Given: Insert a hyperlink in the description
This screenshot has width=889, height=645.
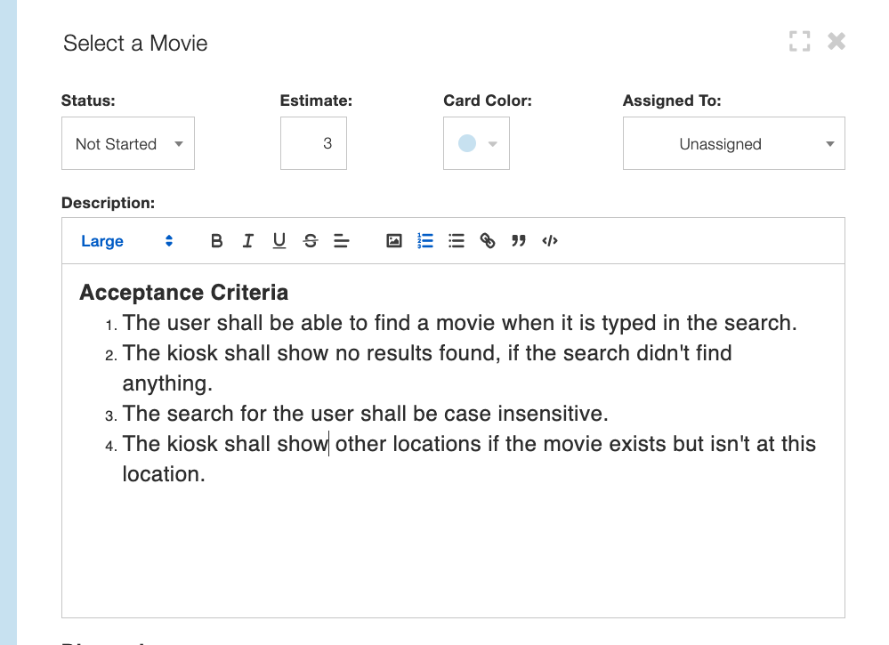Looking at the screenshot, I should [x=488, y=241].
